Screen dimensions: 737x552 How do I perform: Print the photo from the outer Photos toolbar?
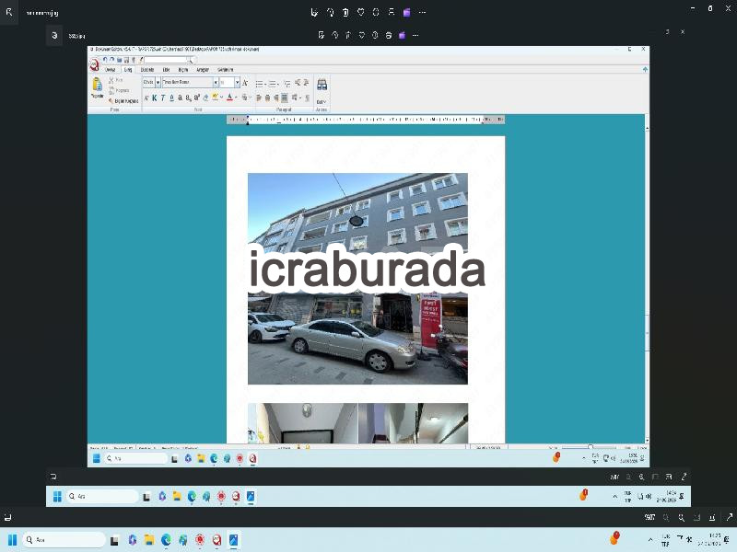[391, 13]
